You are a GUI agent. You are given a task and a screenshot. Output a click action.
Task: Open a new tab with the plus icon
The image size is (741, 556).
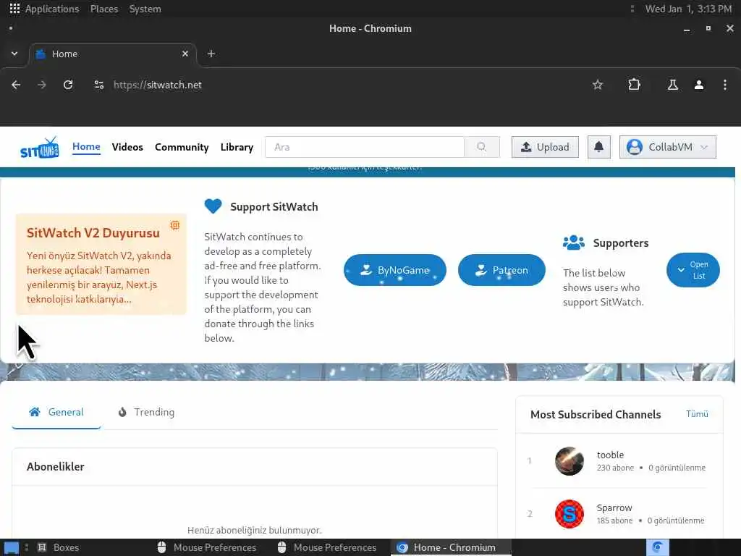pos(211,54)
